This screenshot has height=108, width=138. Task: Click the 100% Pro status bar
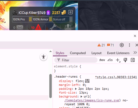click(22, 19)
